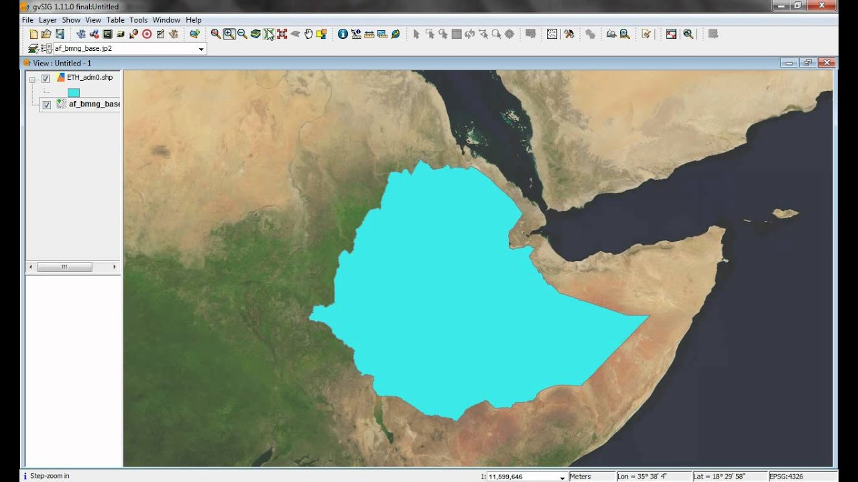This screenshot has height=482, width=858.
Task: Select the af_bmng_base layer name
Action: pos(95,104)
